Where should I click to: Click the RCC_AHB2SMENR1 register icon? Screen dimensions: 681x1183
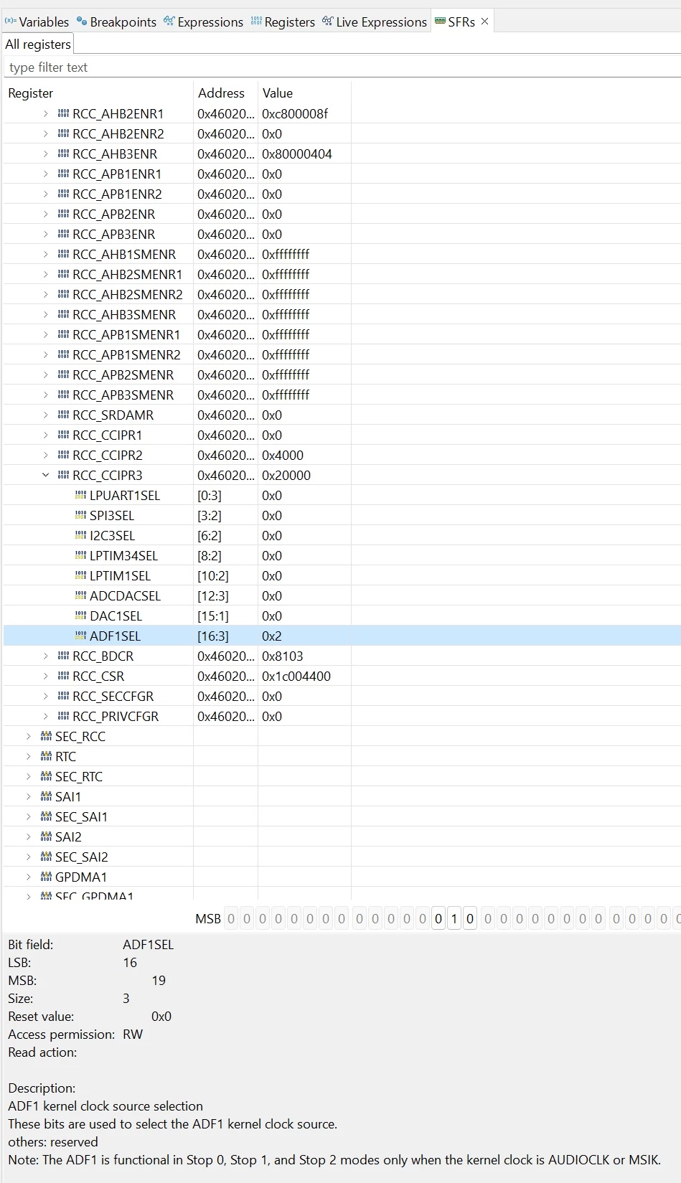63,274
